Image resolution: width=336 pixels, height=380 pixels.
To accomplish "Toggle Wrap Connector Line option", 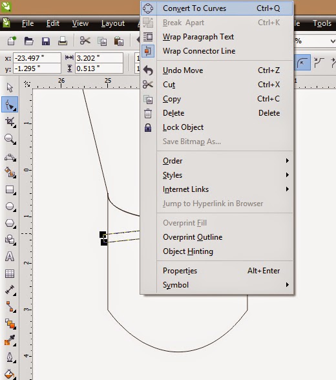I will coord(217,51).
